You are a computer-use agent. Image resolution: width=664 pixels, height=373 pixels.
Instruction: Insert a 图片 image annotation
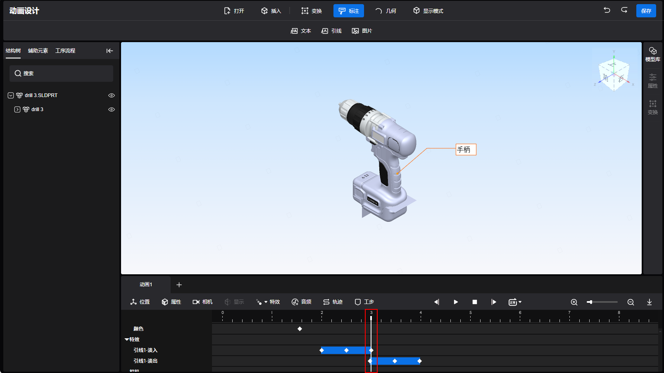[362, 31]
